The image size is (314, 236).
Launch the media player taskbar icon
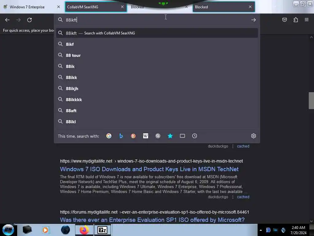coord(45,230)
